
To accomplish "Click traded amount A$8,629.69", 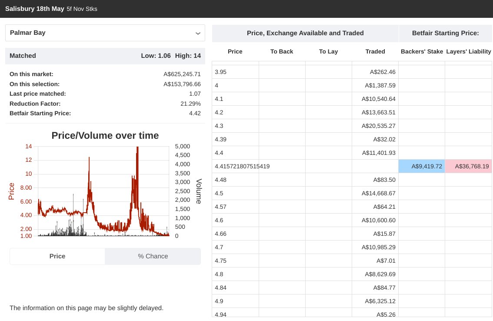I will tap(380, 274).
